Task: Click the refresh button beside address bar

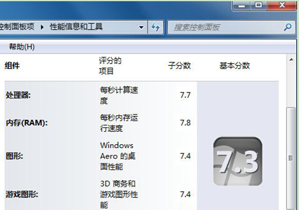Action: (x=156, y=27)
